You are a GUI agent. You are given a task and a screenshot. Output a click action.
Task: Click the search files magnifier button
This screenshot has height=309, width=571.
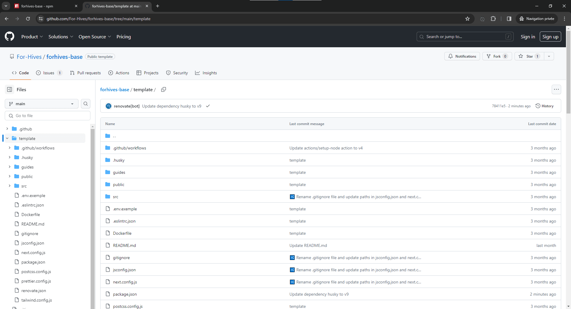[86, 104]
